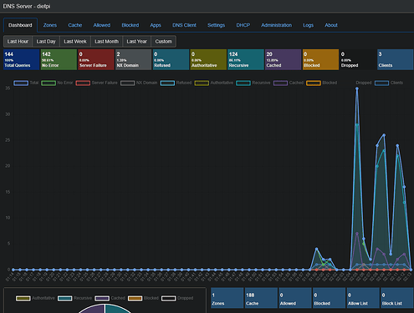The image size is (414, 313).
Task: Click the Block List count tile
Action: point(397,298)
